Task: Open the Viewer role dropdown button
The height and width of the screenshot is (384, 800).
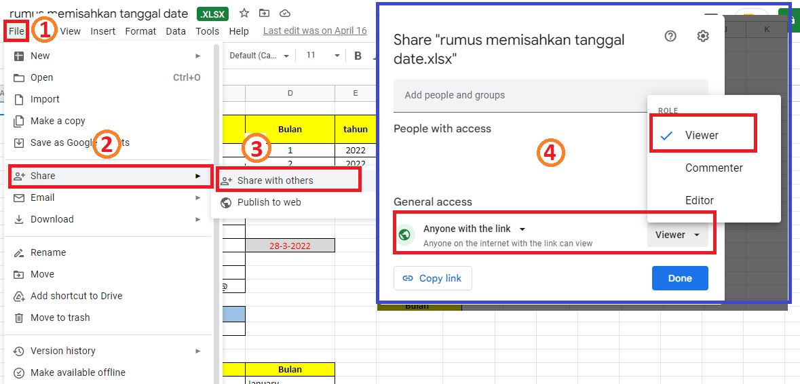Action: 678,235
